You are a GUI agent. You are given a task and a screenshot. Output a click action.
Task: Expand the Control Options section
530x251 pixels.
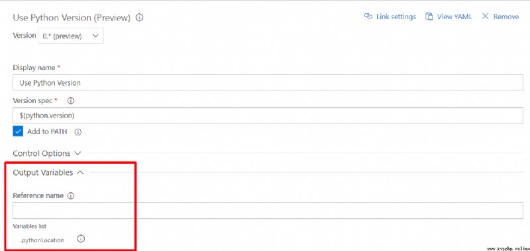pos(46,153)
